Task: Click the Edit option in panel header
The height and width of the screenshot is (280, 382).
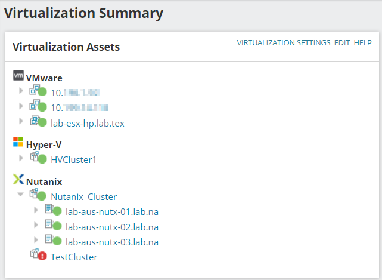Action: coord(342,43)
